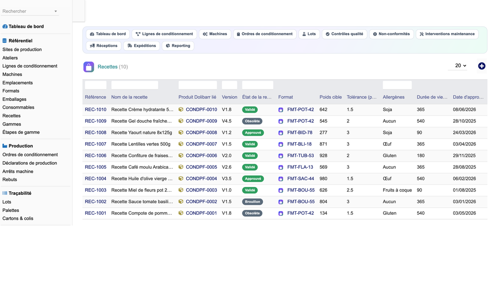The height and width of the screenshot is (308, 498).
Task: Click the format icon beside FMT-BLI-18
Action: (281, 144)
